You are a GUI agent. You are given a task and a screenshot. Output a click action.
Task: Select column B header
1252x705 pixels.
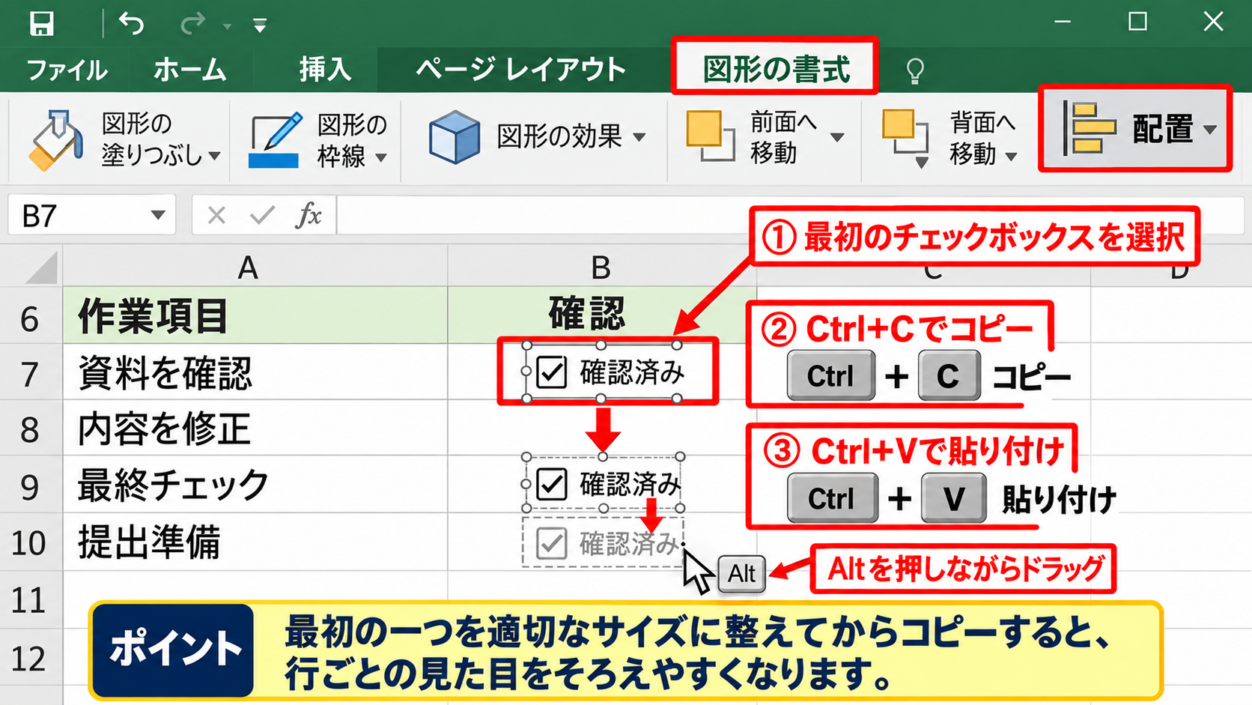(601, 267)
